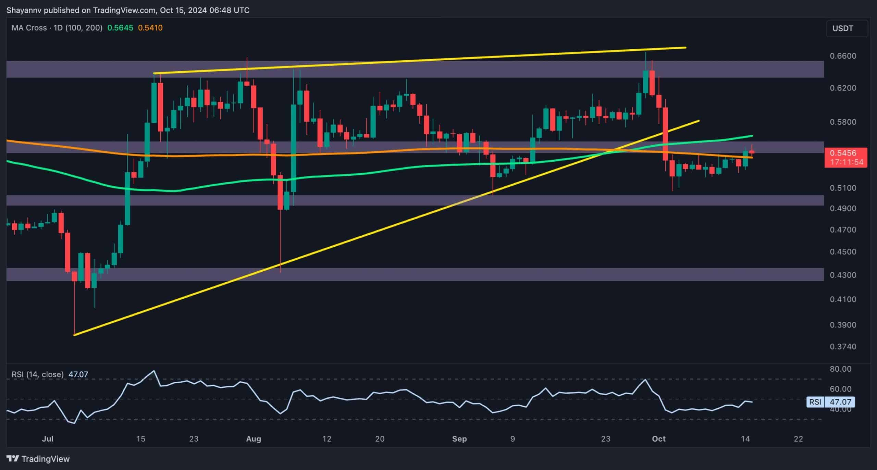Image resolution: width=877 pixels, height=470 pixels.
Task: Click the Sep date on time axis
Action: (459, 438)
